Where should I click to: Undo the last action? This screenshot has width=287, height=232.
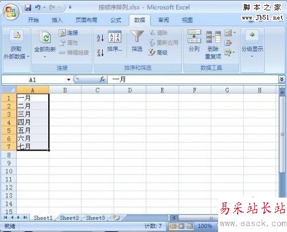38,7
